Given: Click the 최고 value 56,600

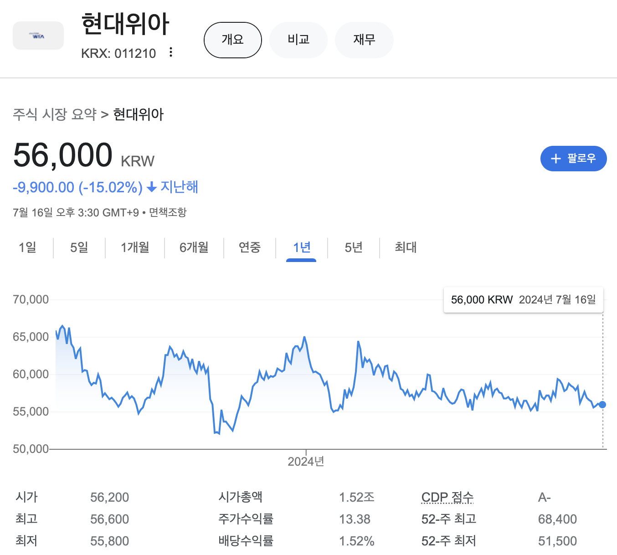Looking at the screenshot, I should click(110, 519).
